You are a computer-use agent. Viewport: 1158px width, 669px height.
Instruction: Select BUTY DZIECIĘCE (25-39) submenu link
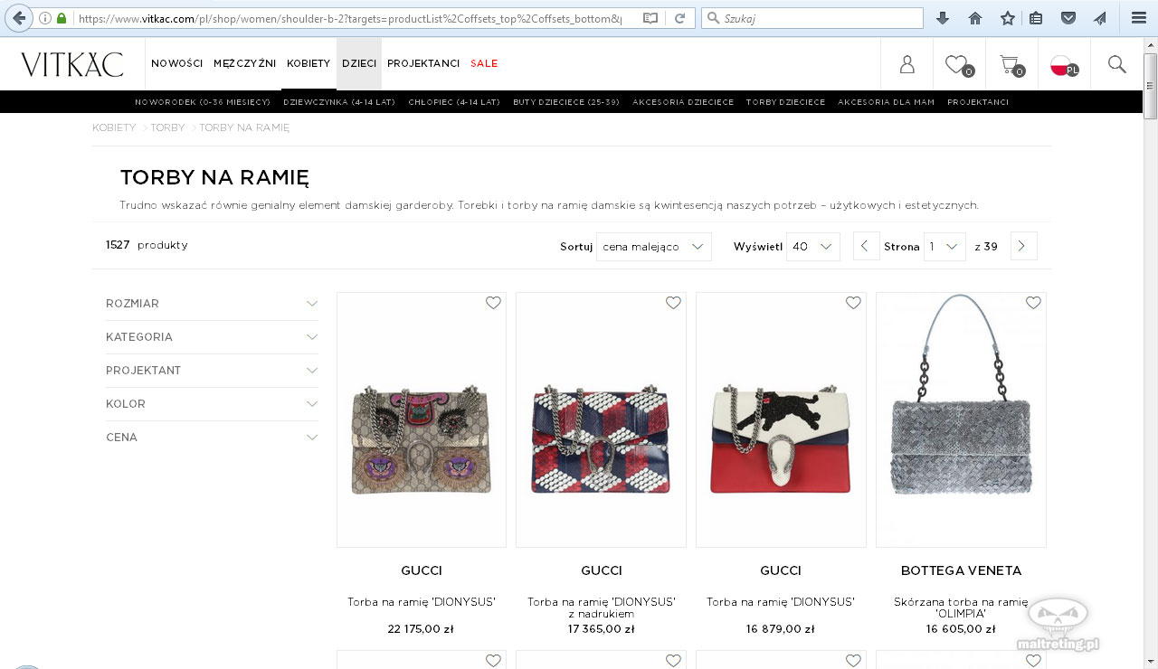(x=566, y=102)
